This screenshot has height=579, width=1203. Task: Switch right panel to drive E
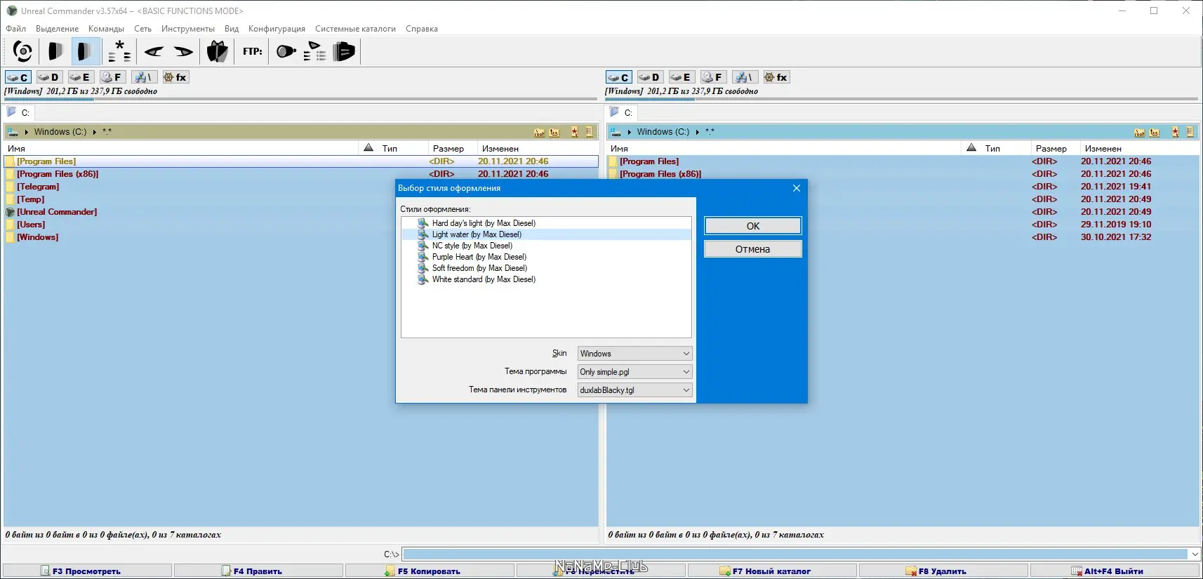click(x=682, y=77)
